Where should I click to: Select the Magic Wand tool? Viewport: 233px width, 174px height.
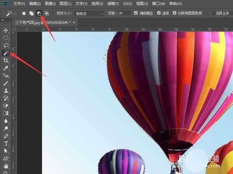(6, 53)
